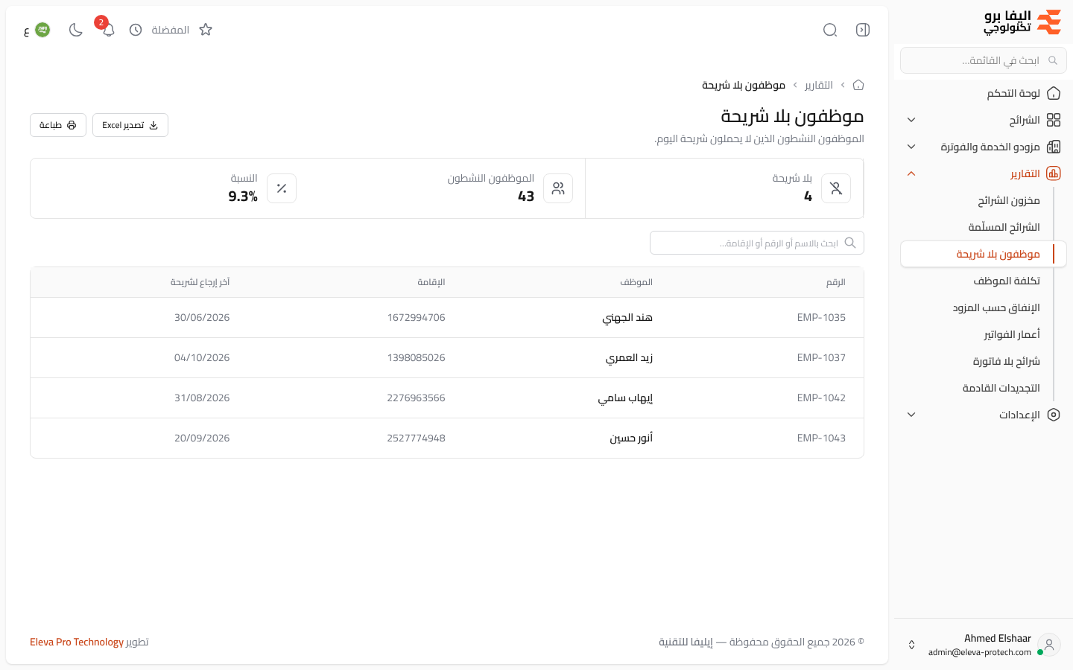Screen dimensions: 1073x670
Task: Click the Ahmed Elshaar account name
Action: click(x=998, y=638)
